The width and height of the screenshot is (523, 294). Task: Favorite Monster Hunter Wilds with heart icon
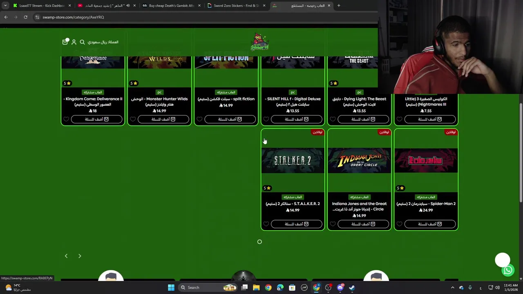click(133, 119)
